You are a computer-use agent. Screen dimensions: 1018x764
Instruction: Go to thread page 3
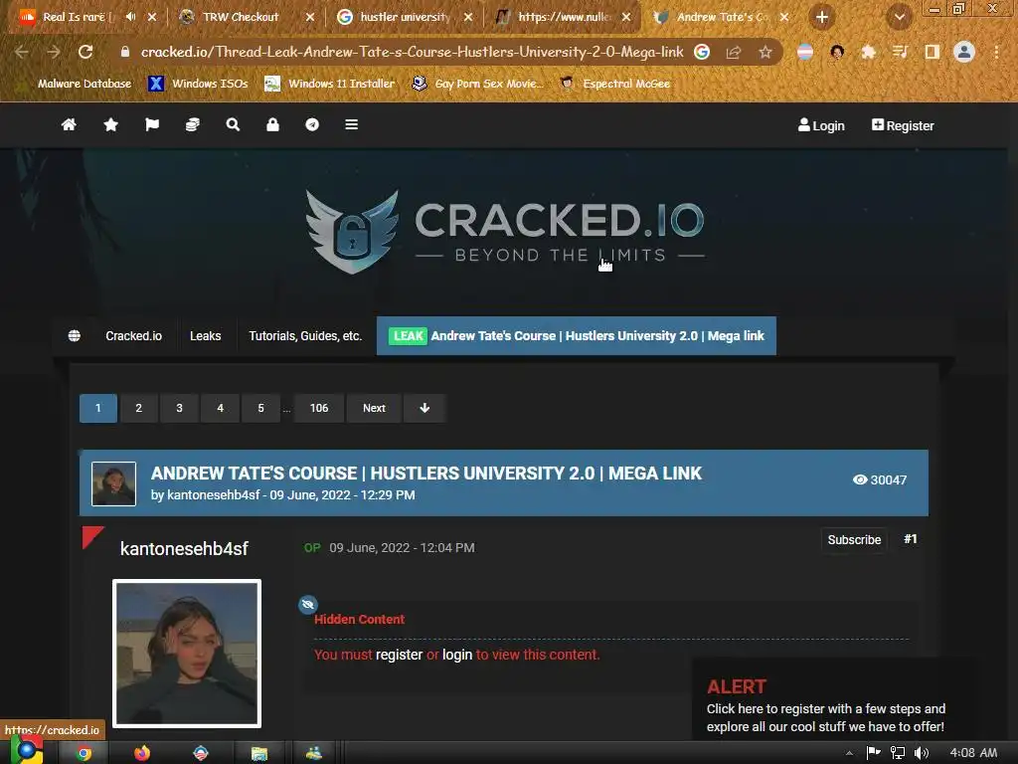pos(179,408)
